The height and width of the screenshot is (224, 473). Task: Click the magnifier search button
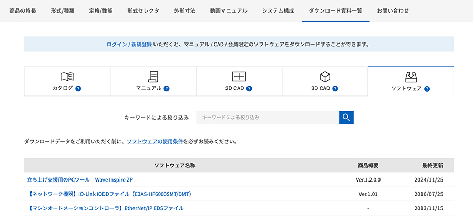346,118
